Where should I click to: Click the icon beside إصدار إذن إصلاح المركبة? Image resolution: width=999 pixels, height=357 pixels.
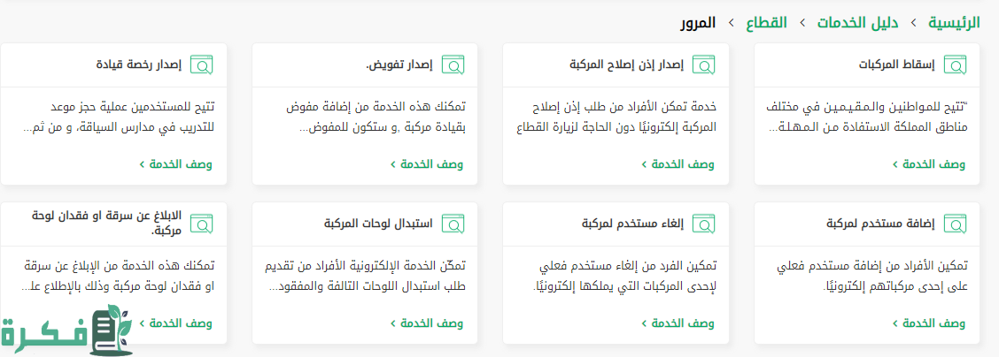tap(704, 65)
